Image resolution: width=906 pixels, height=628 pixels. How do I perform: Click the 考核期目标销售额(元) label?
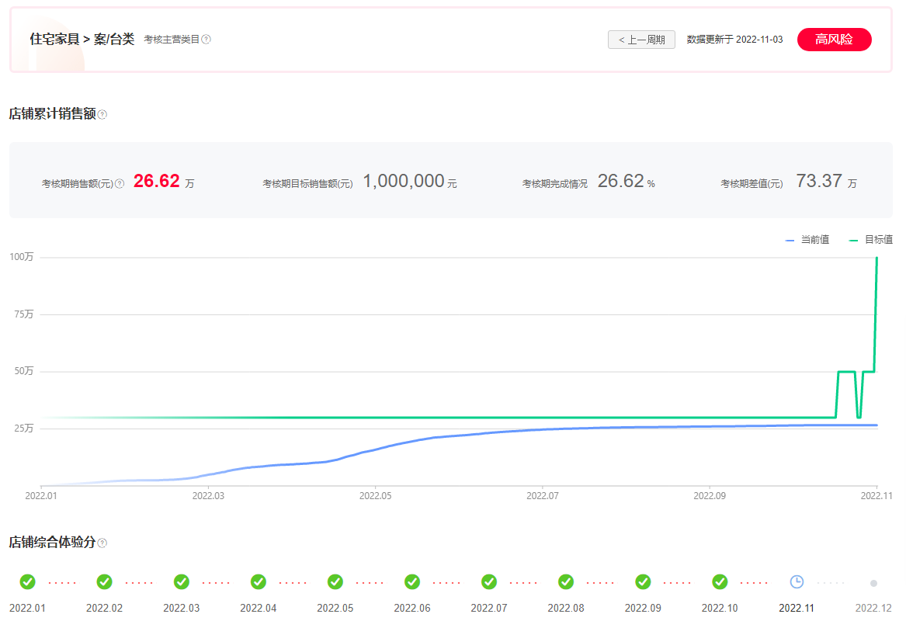[307, 184]
